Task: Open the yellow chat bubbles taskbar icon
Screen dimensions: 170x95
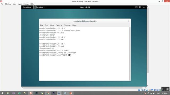Action: (42, 93)
